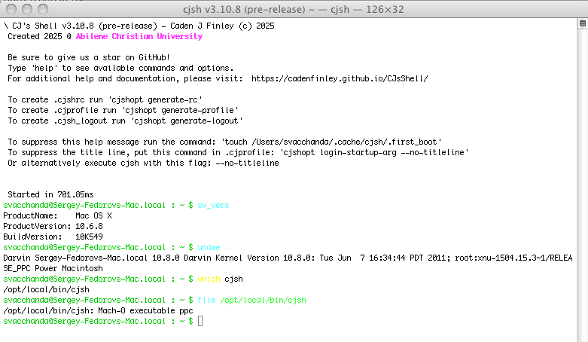Viewport: 588px width, 342px height.
Task: Click 'cjshopt generate-rc' command text
Action: click(x=154, y=99)
